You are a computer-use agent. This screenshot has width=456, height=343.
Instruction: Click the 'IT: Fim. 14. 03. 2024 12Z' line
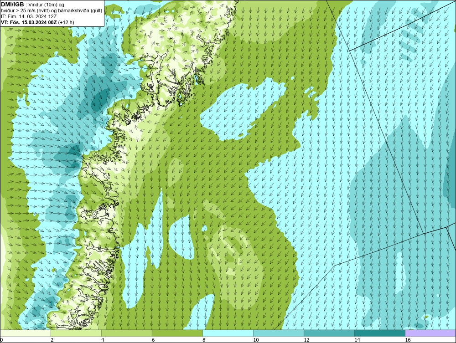tap(28, 16)
